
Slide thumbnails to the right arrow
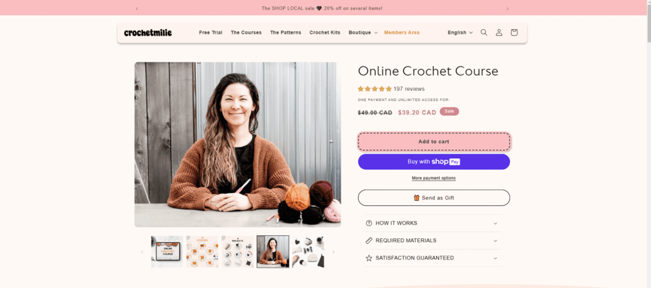point(333,252)
